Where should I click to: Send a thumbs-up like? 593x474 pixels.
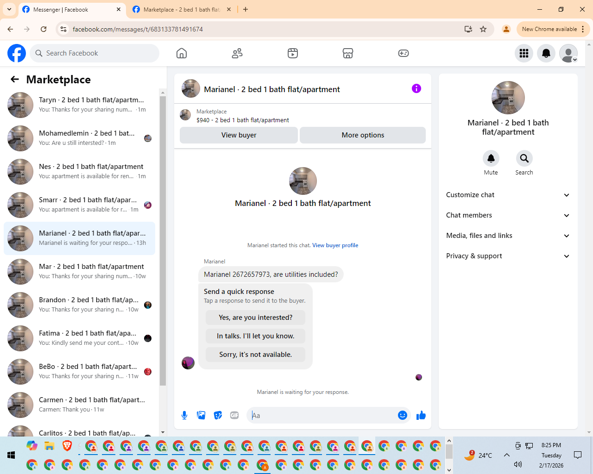421,415
